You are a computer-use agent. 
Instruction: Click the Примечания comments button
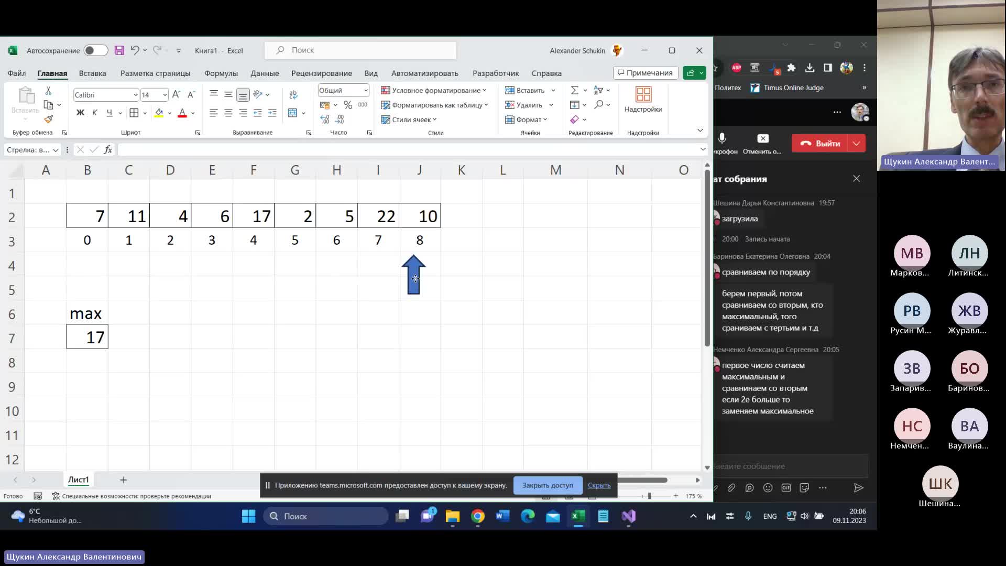[x=646, y=73]
